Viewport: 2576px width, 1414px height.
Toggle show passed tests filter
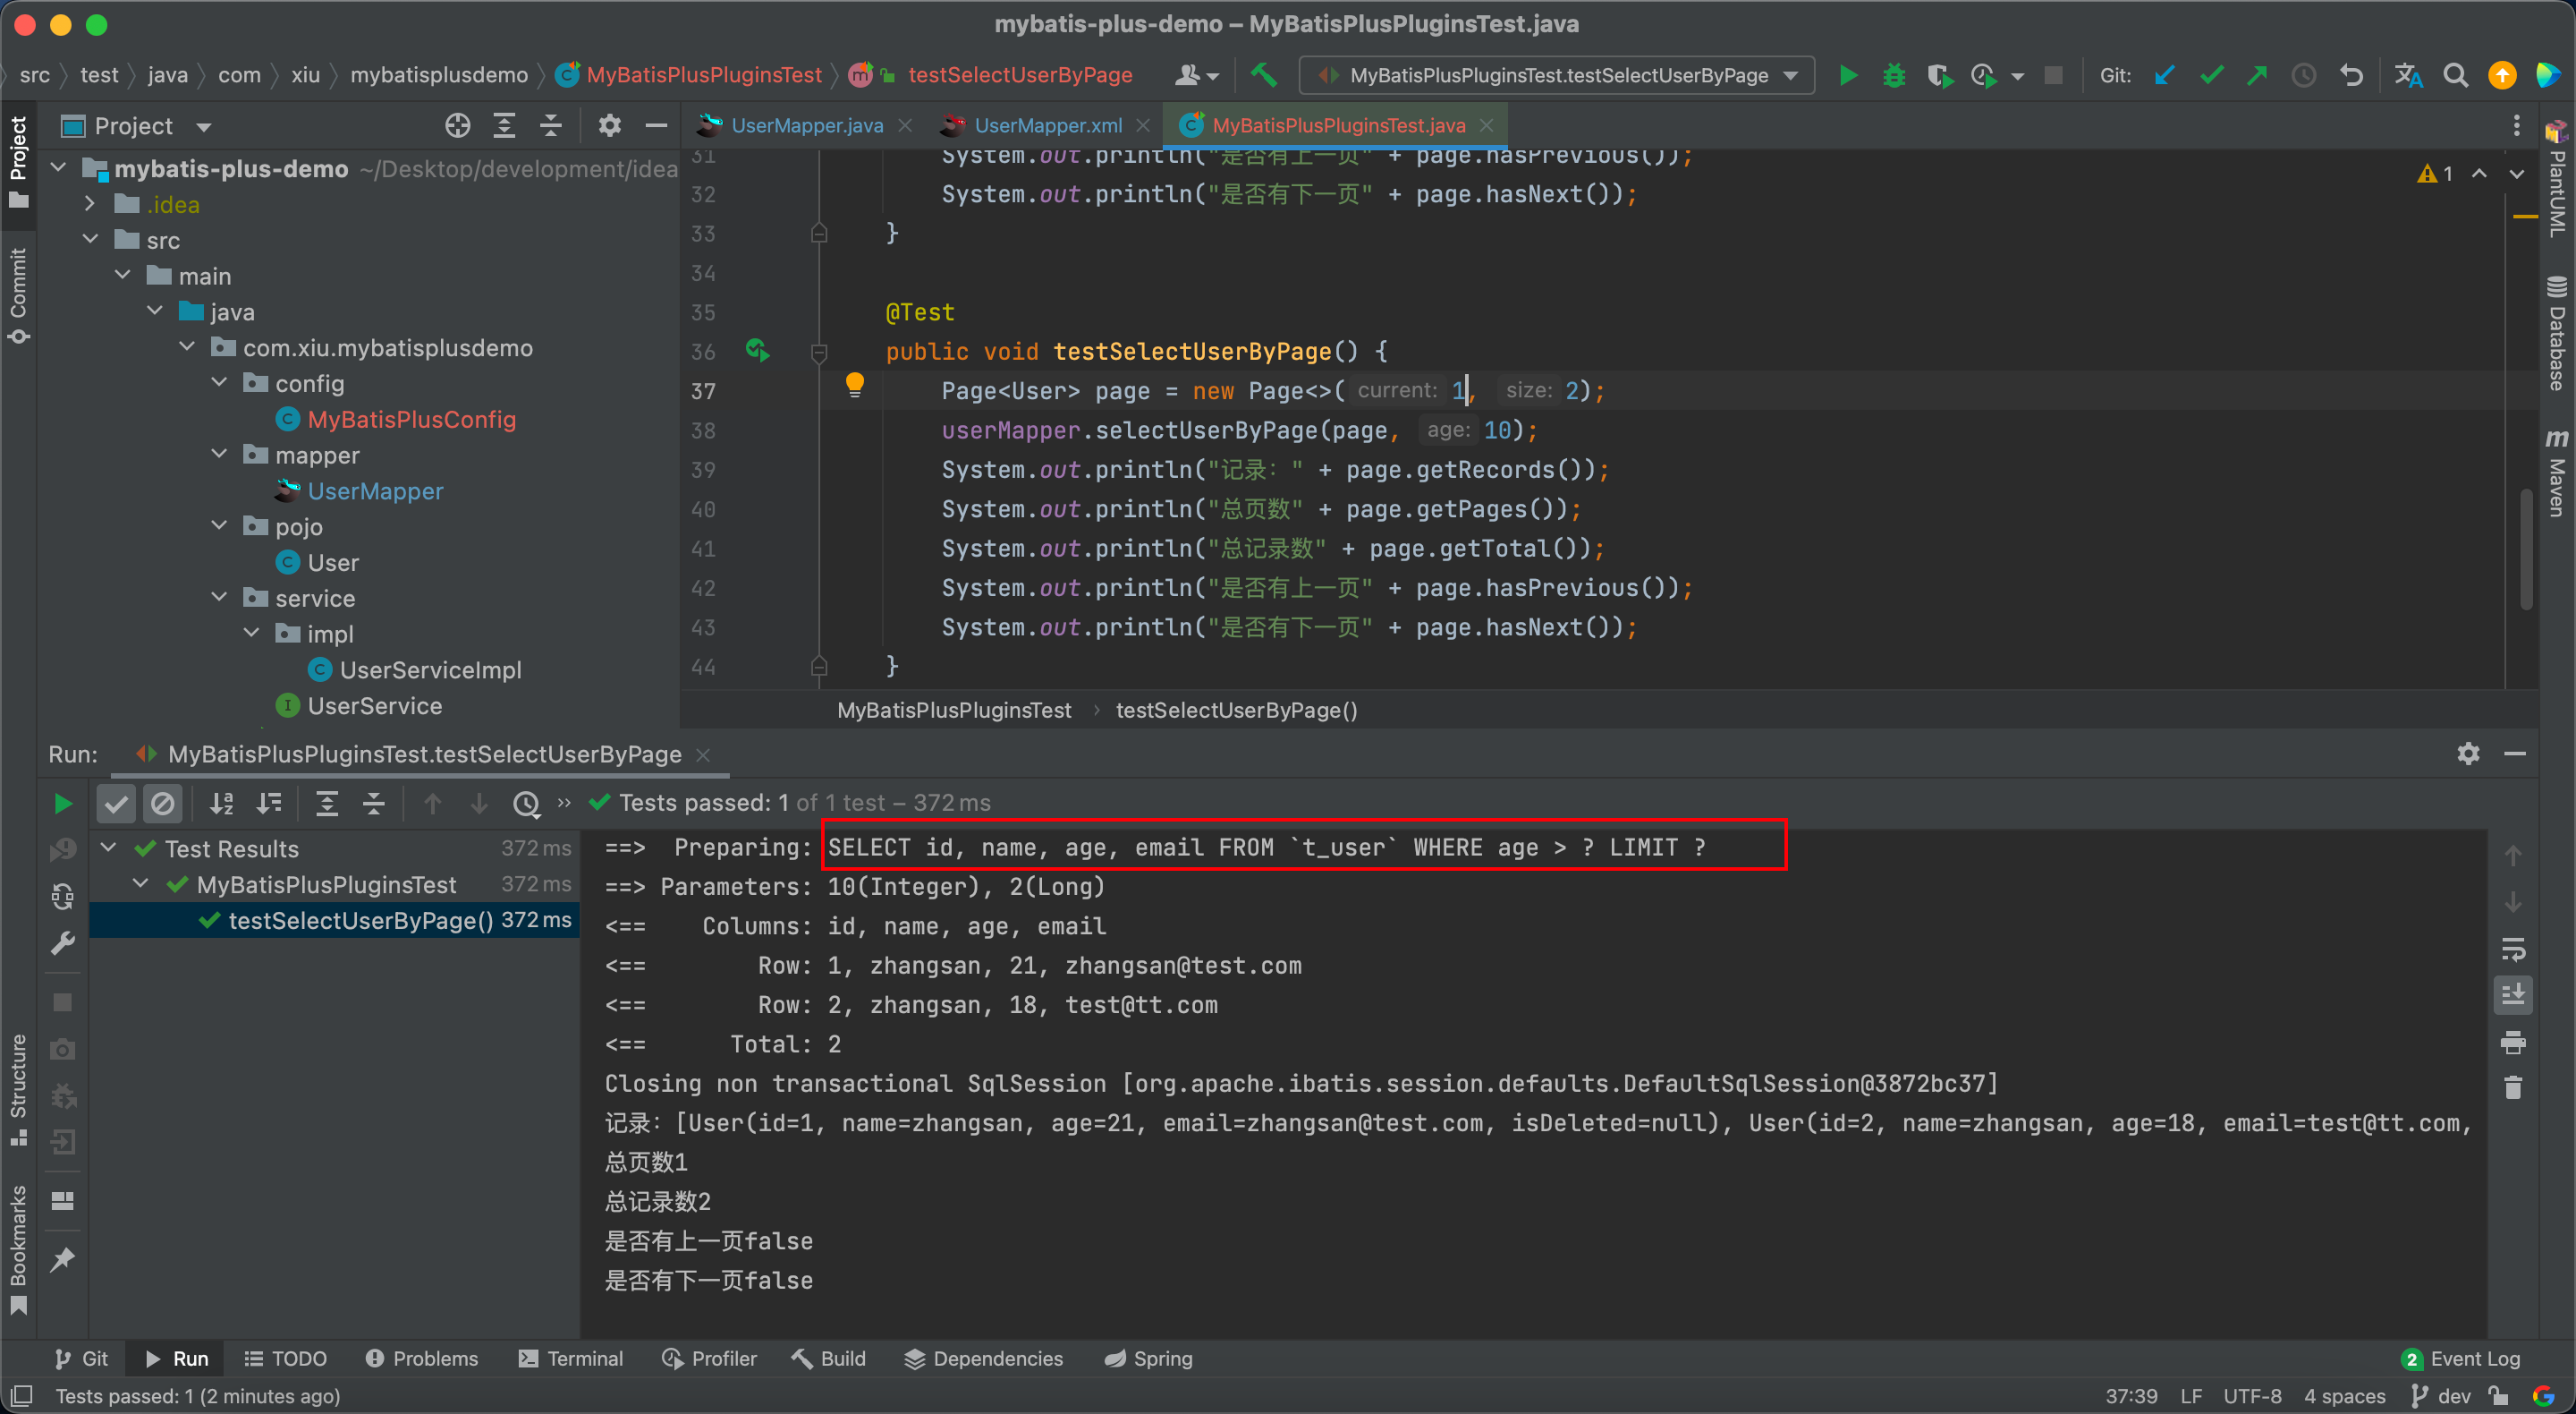(x=116, y=804)
